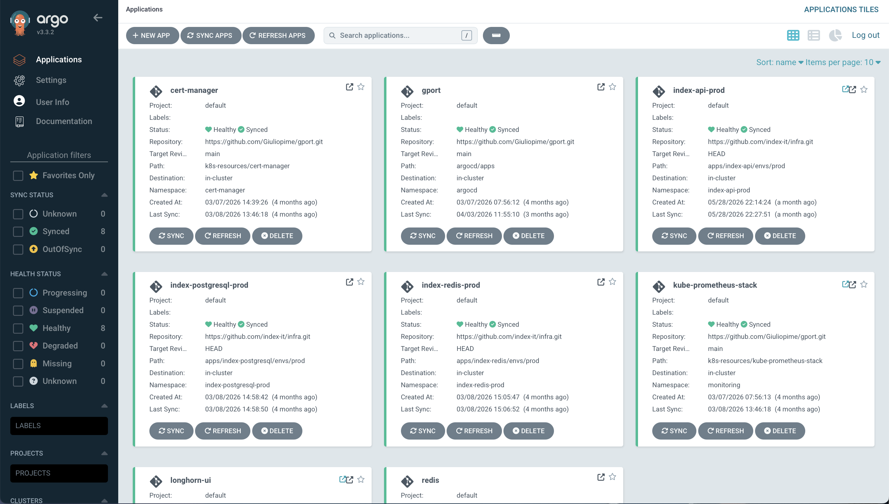889x504 pixels.
Task: Click the Documentation book icon
Action: [19, 122]
